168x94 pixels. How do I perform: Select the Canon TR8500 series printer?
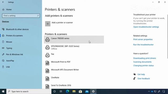(x=74, y=39)
